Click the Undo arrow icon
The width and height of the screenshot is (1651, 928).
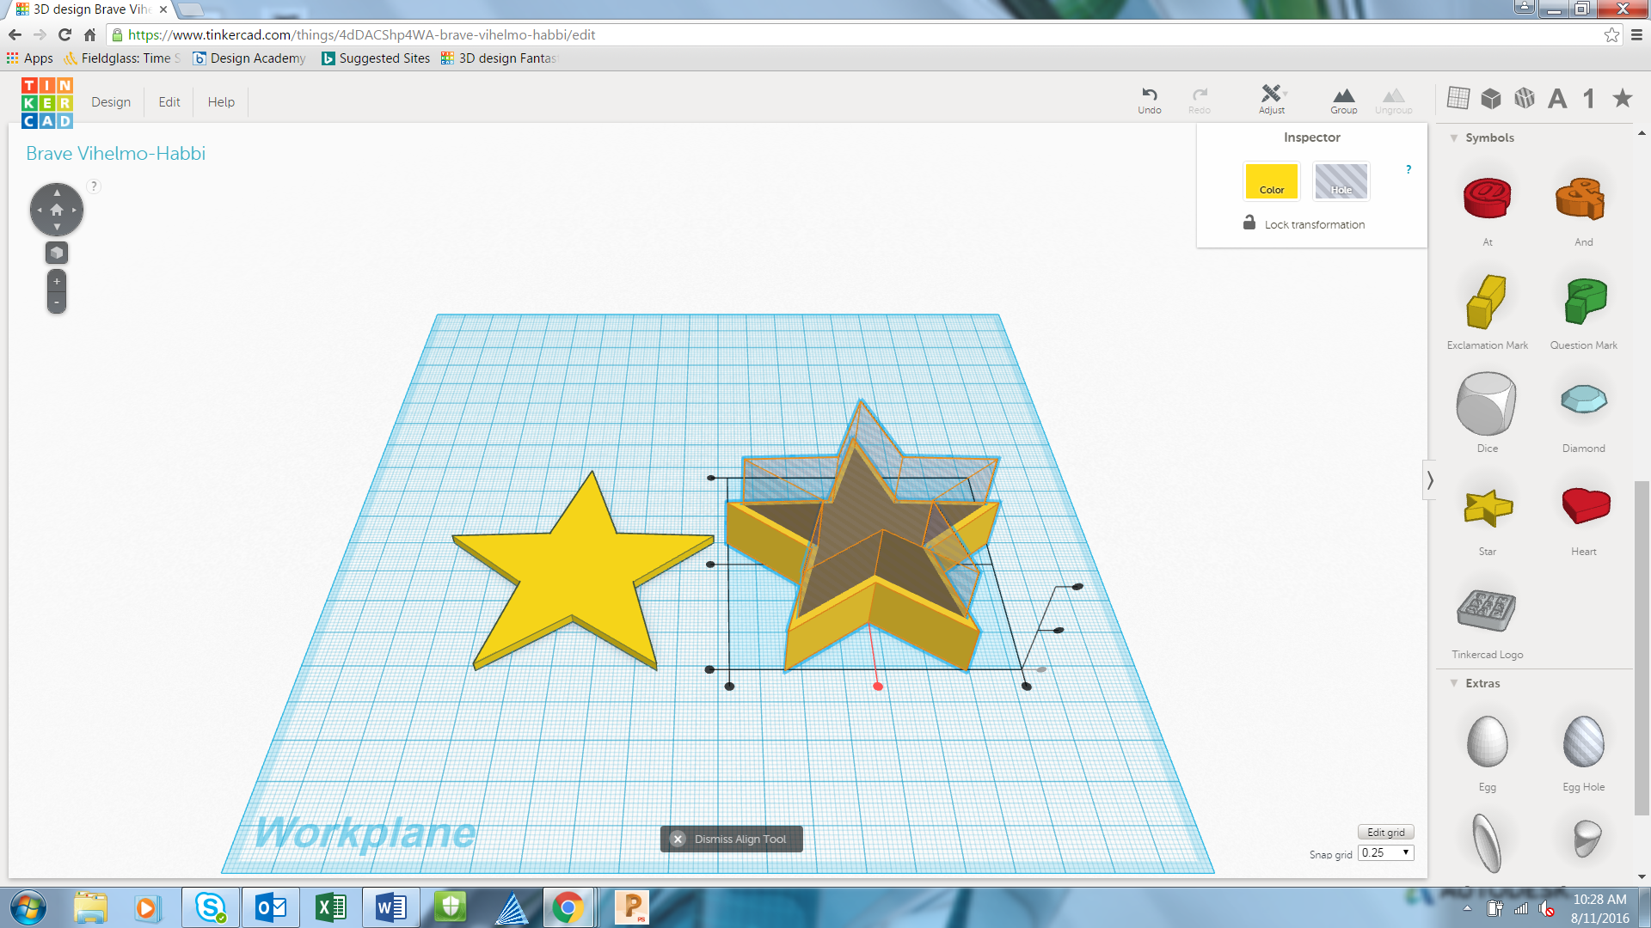click(1149, 95)
